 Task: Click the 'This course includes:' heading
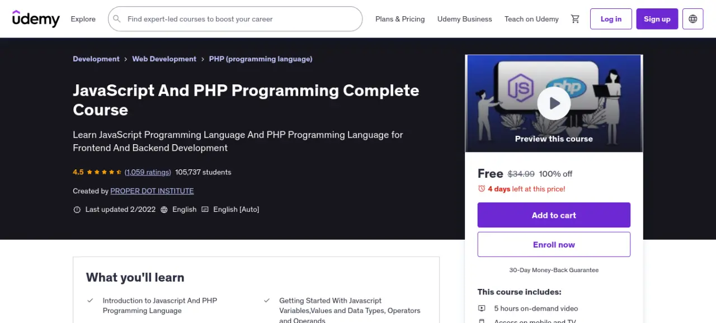[x=519, y=292]
